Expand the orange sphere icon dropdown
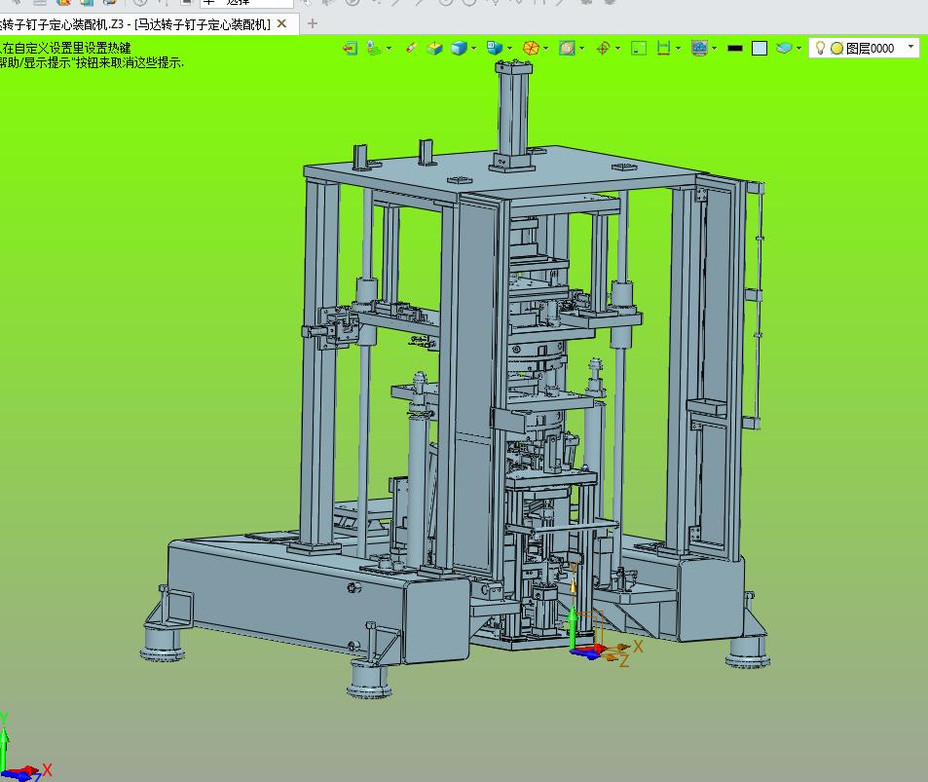Screen dimensions: 928x782 point(545,49)
